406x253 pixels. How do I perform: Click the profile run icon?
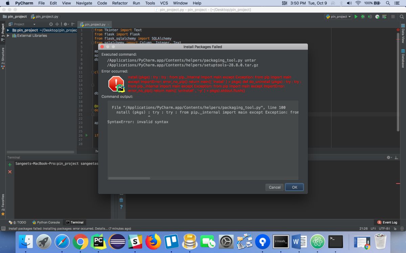(x=377, y=17)
